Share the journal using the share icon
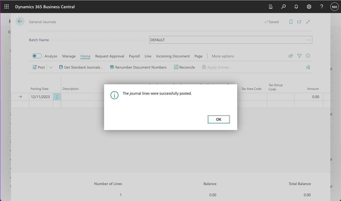This screenshot has height=201, width=341. (291, 56)
